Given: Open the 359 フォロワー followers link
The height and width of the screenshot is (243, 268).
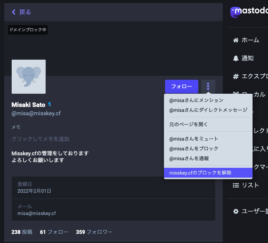Looking at the screenshot, I should tap(94, 232).
